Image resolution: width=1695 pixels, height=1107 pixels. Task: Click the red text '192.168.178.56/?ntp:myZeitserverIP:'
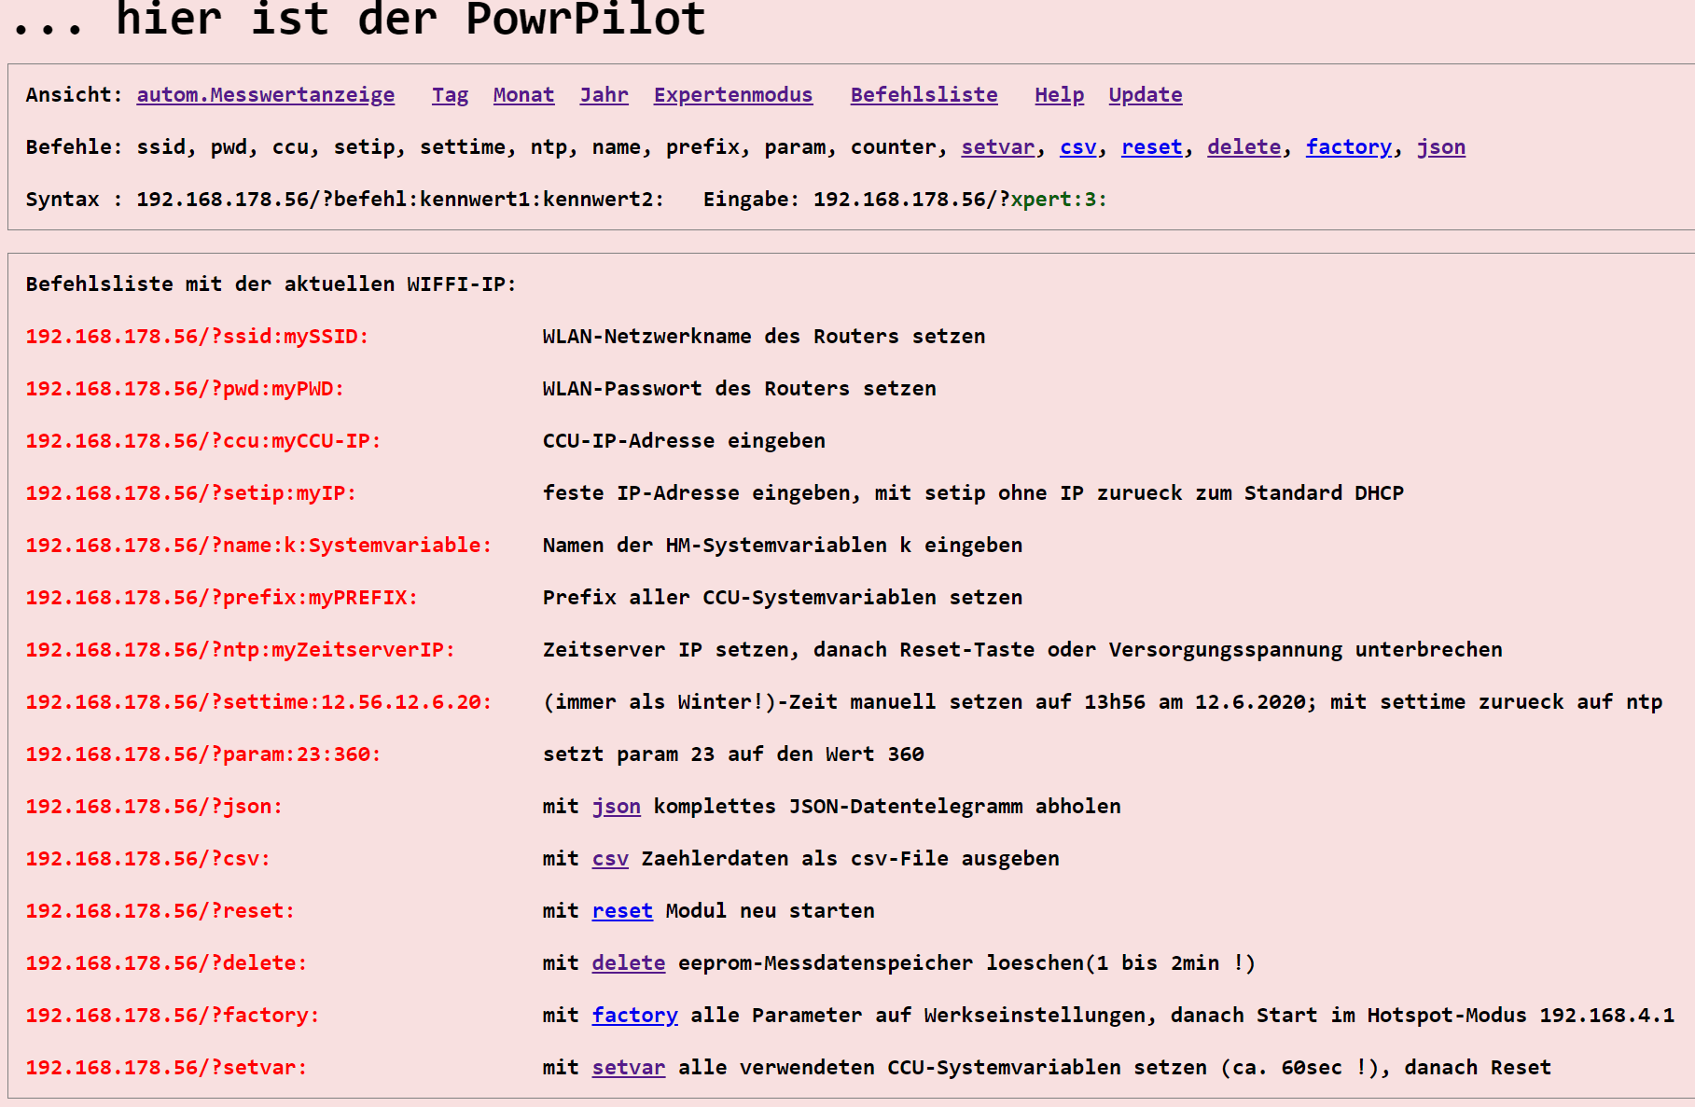pyautogui.click(x=240, y=650)
